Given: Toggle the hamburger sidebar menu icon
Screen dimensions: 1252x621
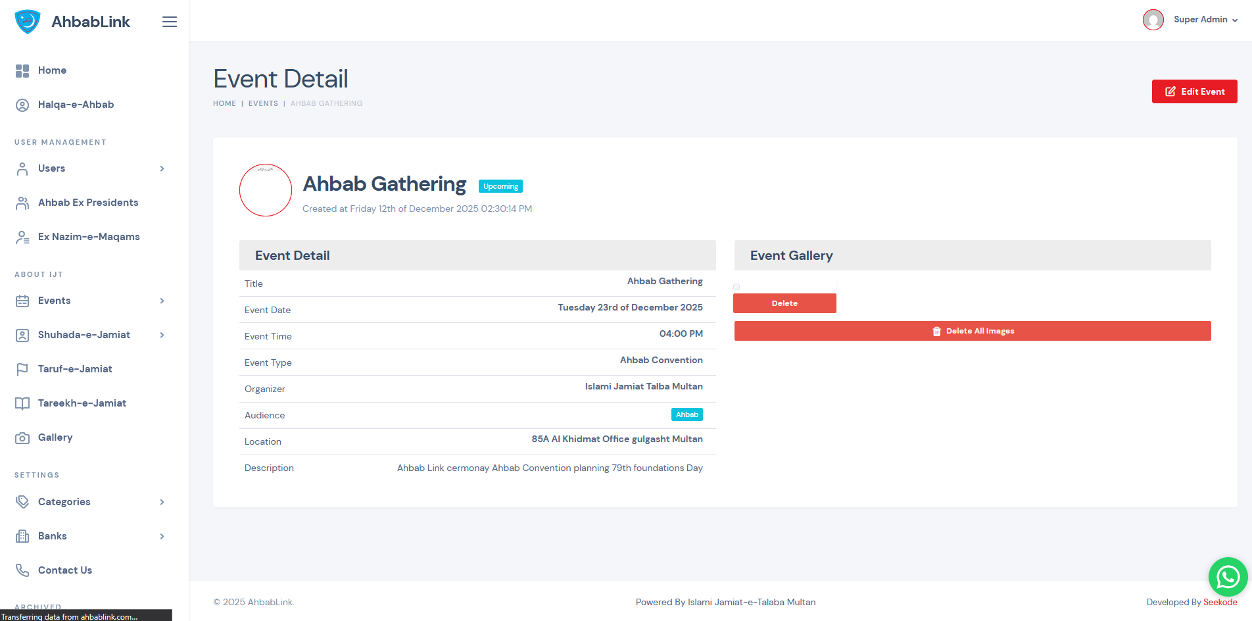Looking at the screenshot, I should click(x=170, y=22).
